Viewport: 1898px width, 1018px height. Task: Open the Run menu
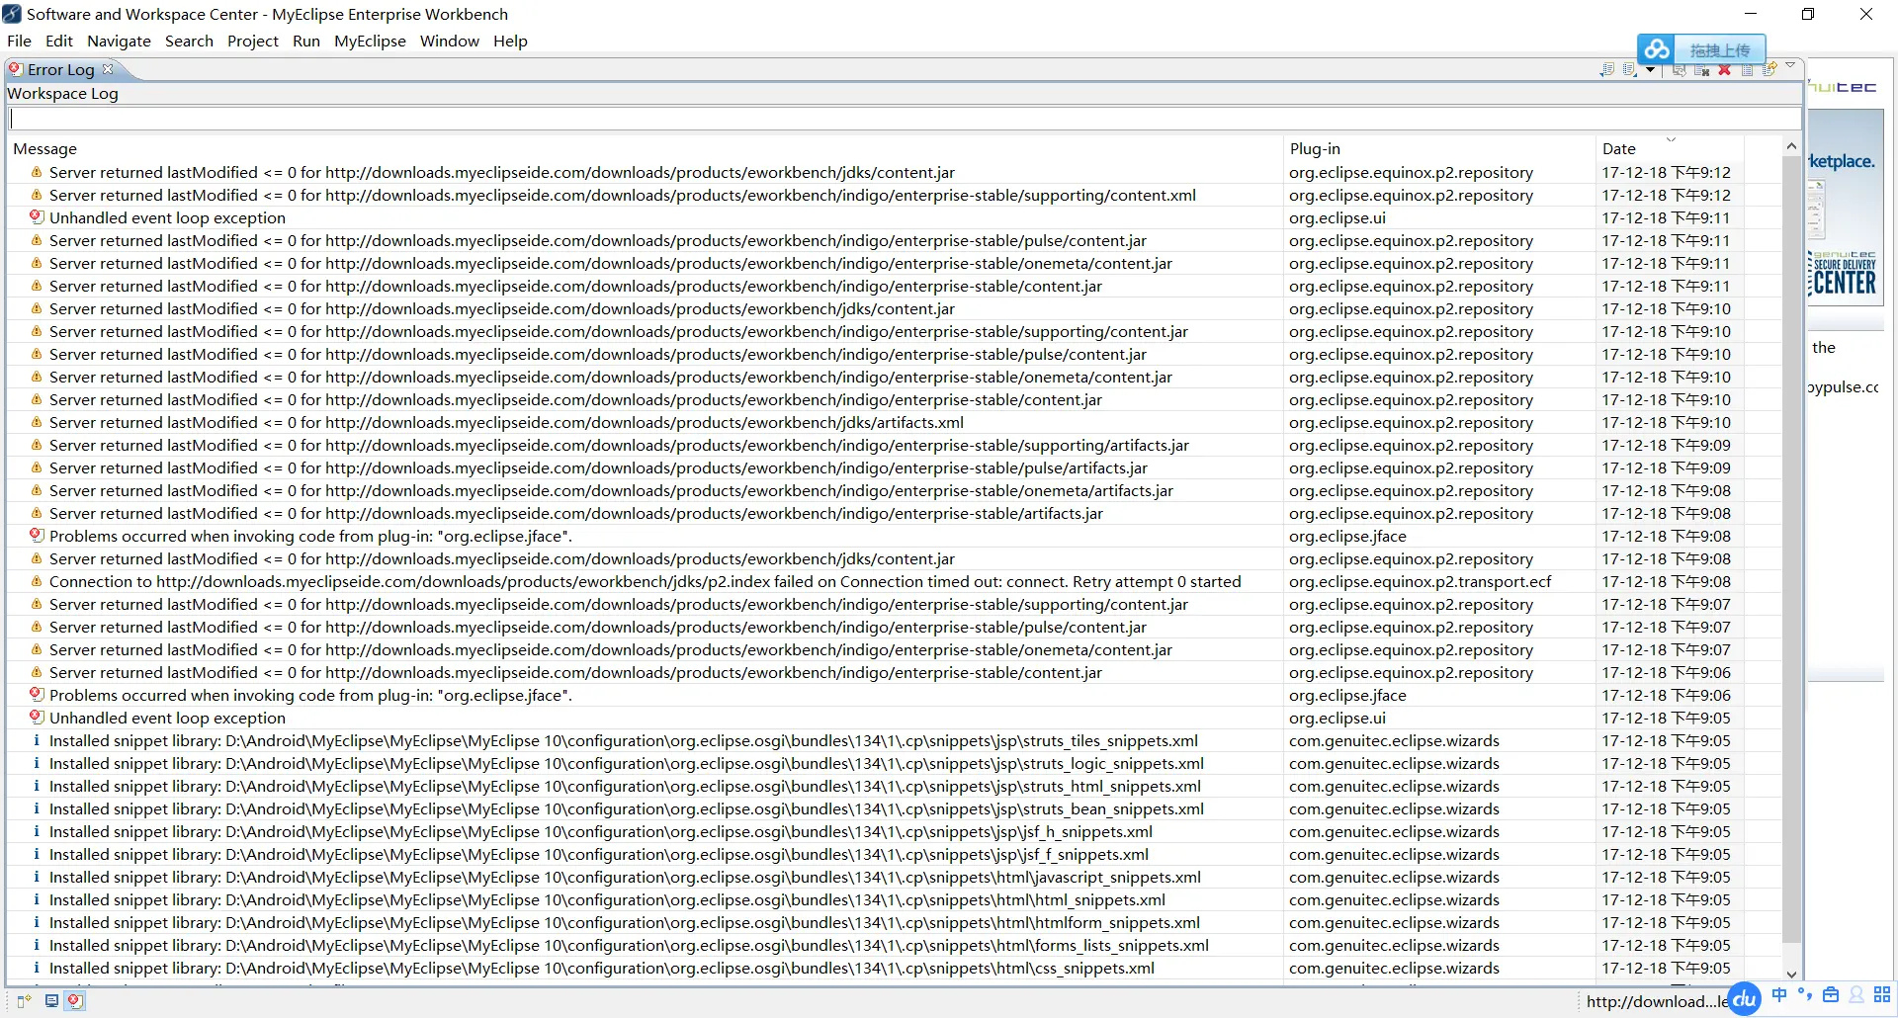point(306,41)
